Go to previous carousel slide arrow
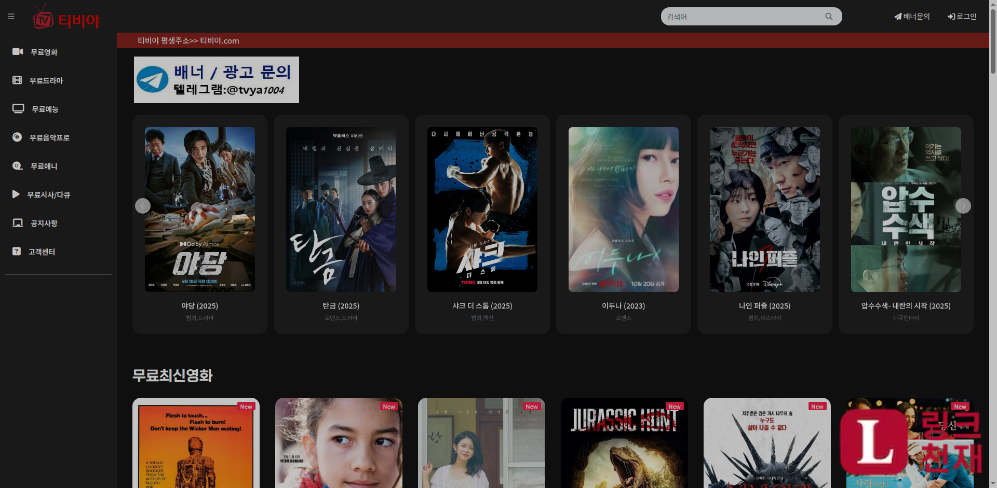Image resolution: width=997 pixels, height=488 pixels. pos(143,206)
